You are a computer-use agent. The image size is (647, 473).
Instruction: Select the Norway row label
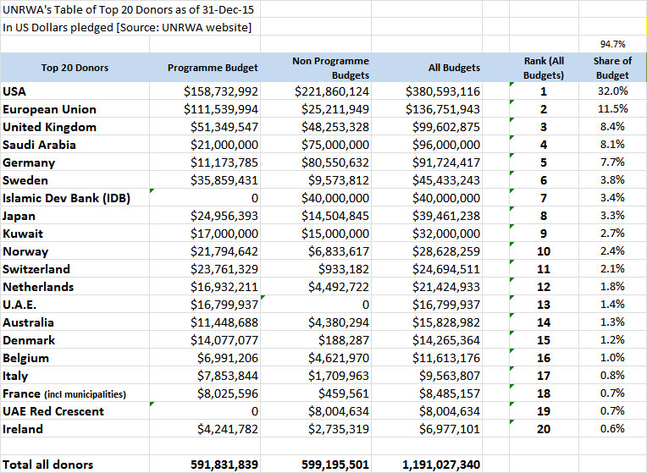tap(75, 251)
